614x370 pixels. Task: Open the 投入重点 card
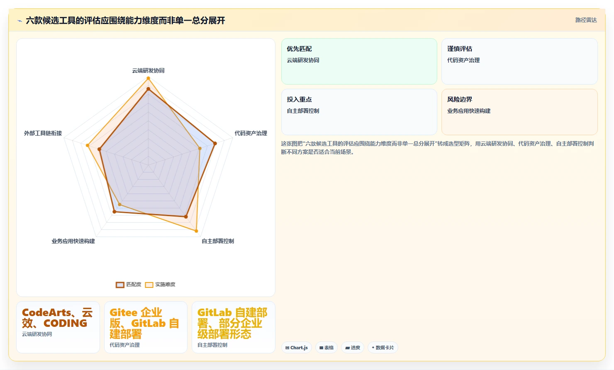359,112
